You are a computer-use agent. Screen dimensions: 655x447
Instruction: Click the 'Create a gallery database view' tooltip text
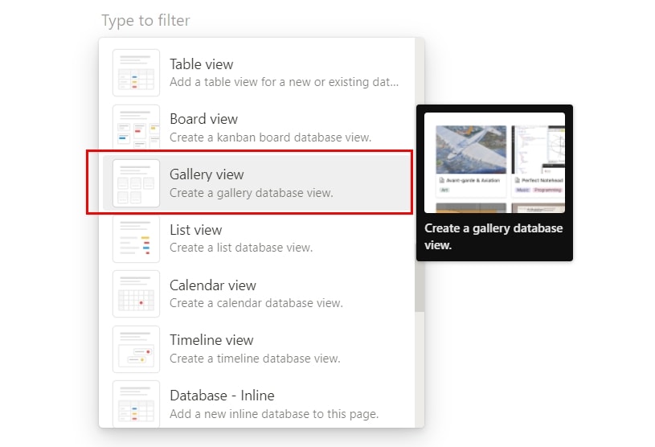click(493, 236)
